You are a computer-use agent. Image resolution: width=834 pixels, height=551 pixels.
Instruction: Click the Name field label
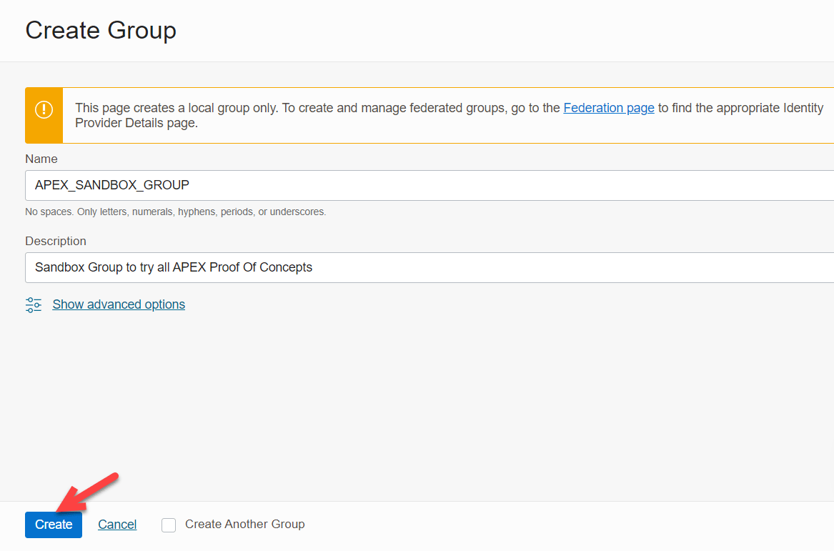[41, 159]
